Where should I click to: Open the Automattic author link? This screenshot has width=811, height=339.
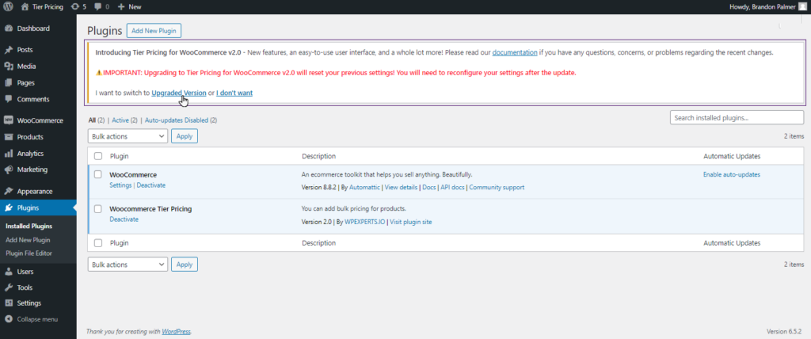(364, 188)
